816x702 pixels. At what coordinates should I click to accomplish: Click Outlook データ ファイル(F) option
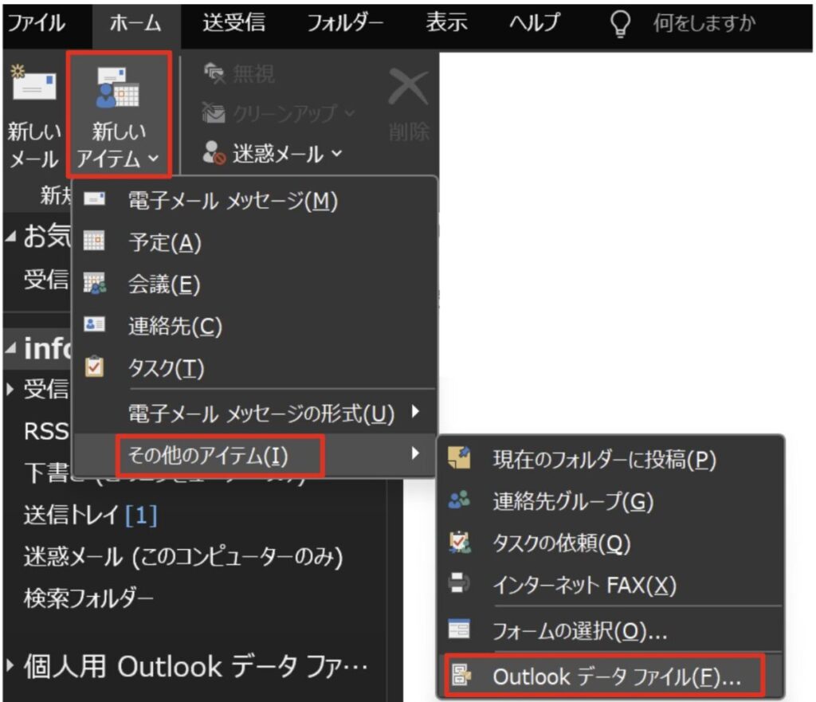[615, 677]
